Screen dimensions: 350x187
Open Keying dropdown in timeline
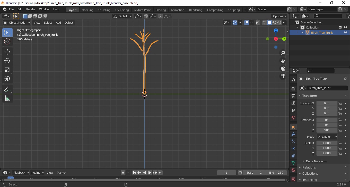tap(37, 173)
